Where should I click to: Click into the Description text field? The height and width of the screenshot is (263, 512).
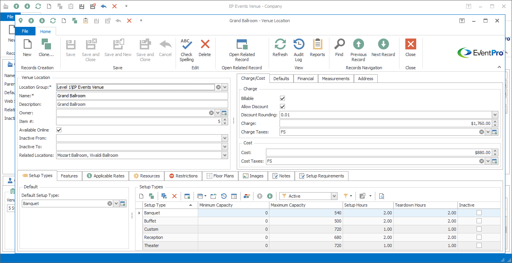point(142,104)
